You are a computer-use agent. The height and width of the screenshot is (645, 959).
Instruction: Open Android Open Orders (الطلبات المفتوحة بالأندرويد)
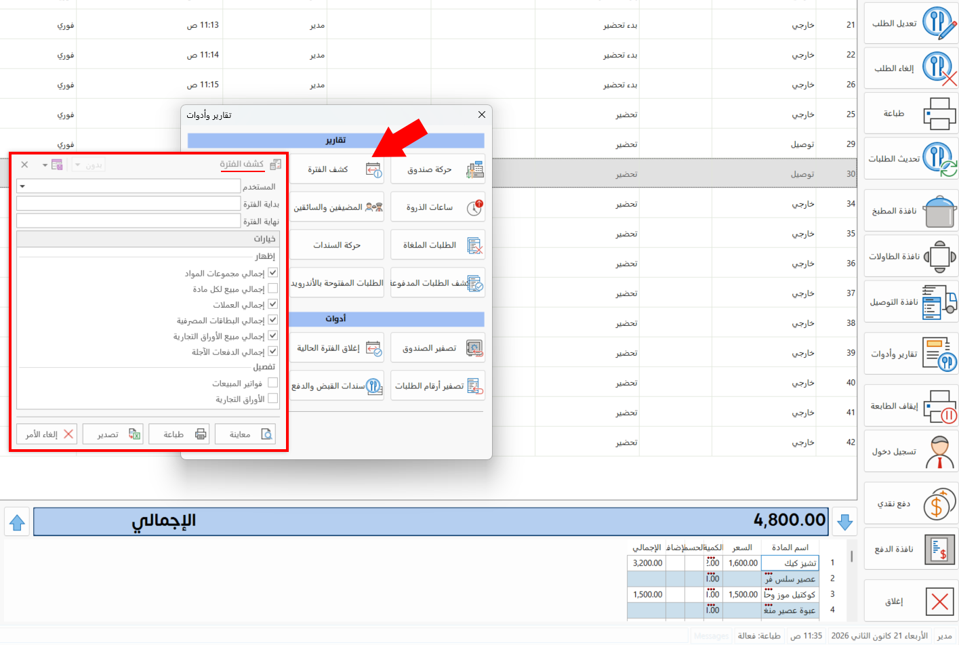[x=337, y=283]
